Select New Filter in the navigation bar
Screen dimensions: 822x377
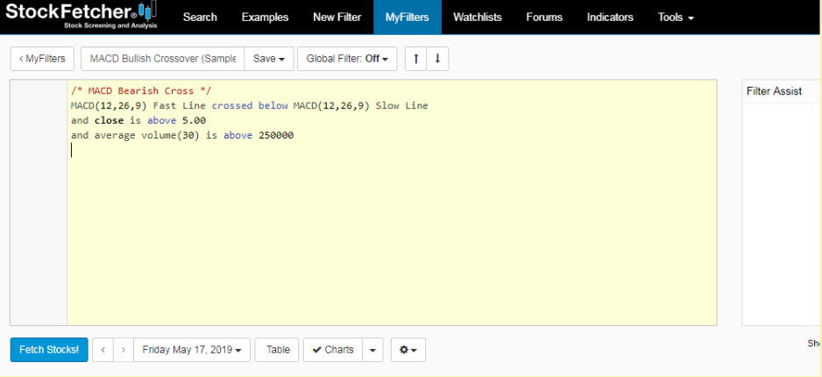pyautogui.click(x=337, y=18)
